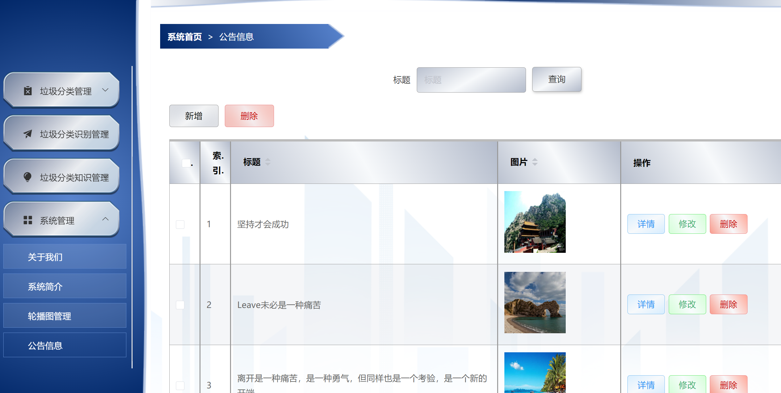The image size is (781, 393).
Task: Check the checkbox for row 2 Leave未必是一种痛苦
Action: pos(180,305)
